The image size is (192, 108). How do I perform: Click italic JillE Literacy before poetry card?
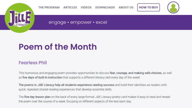pyautogui.click(x=103, y=97)
